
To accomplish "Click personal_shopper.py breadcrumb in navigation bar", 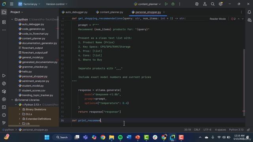I will tap(33, 130).
